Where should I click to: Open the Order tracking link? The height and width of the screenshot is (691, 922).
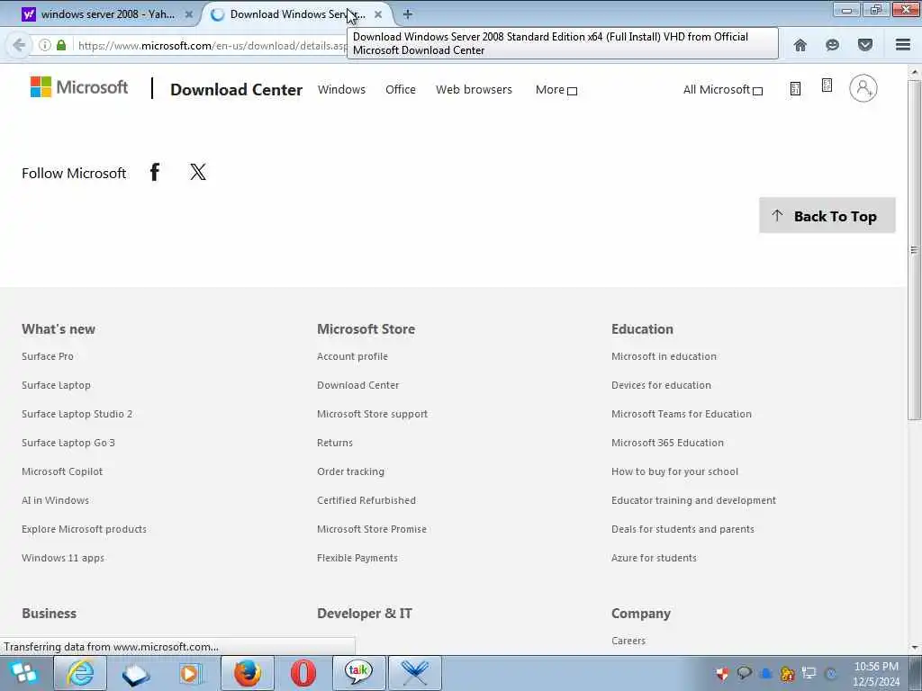click(350, 471)
